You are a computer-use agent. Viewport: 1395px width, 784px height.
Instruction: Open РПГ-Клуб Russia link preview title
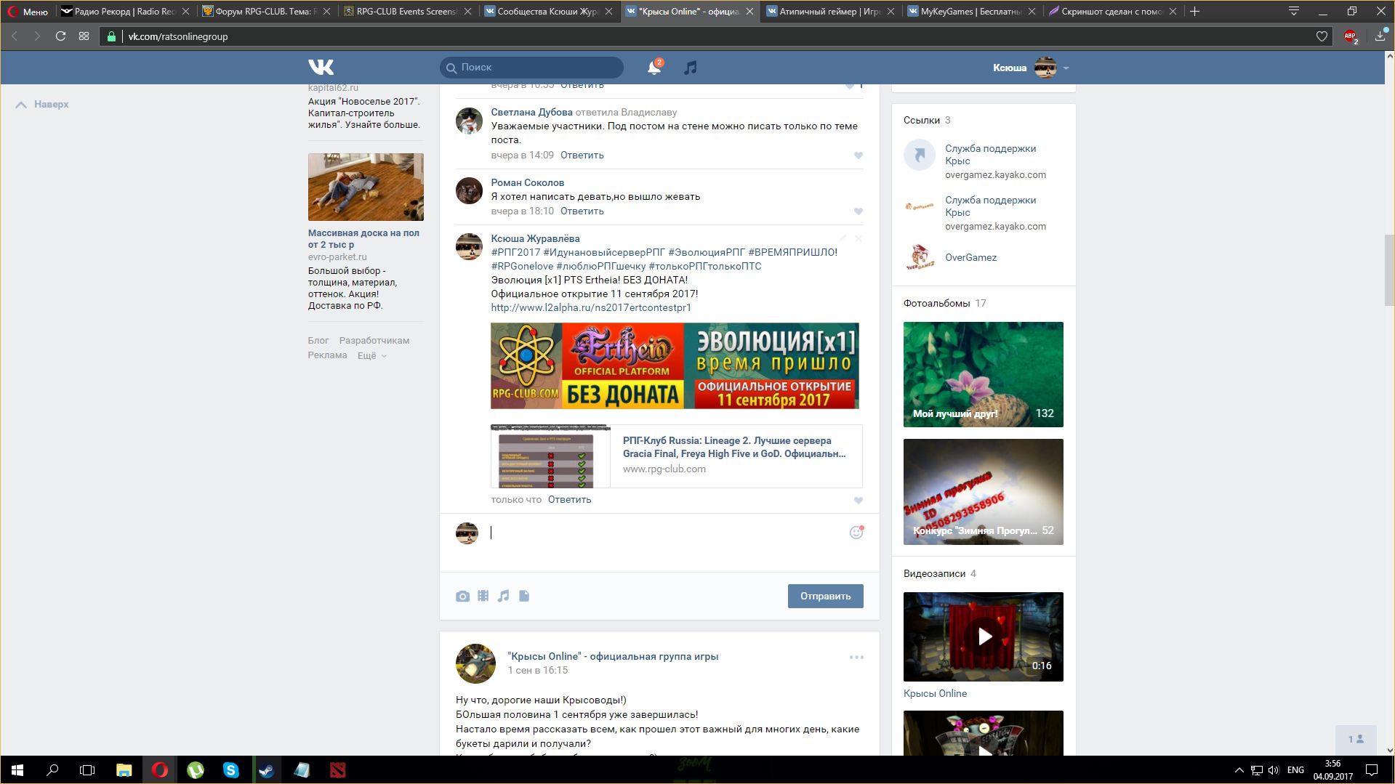point(734,448)
